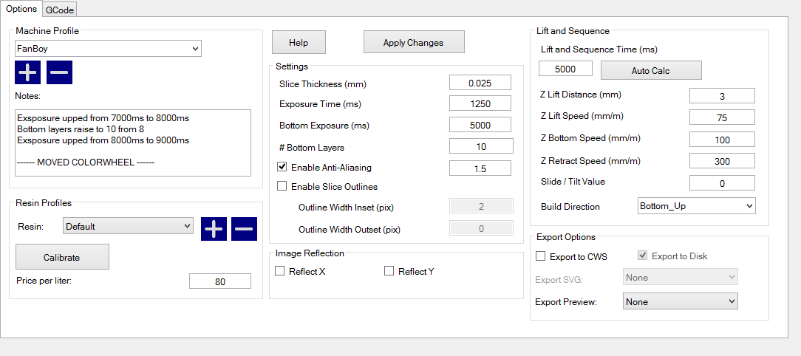The width and height of the screenshot is (801, 356).
Task: Add a new machine profile with plus icon
Action: click(27, 73)
